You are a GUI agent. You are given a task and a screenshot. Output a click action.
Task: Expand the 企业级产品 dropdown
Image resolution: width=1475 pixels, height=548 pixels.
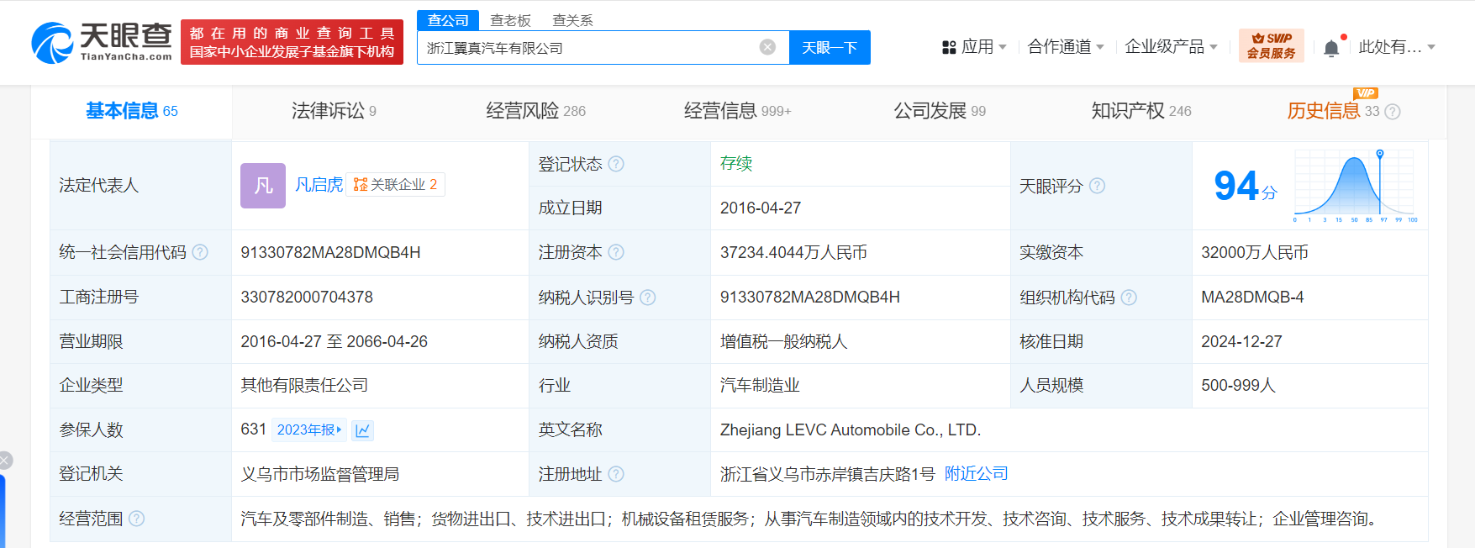[1213, 48]
